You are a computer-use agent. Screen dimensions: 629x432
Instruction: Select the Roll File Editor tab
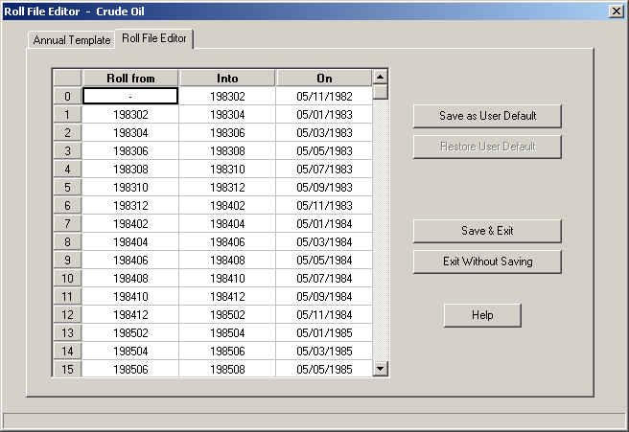click(154, 38)
